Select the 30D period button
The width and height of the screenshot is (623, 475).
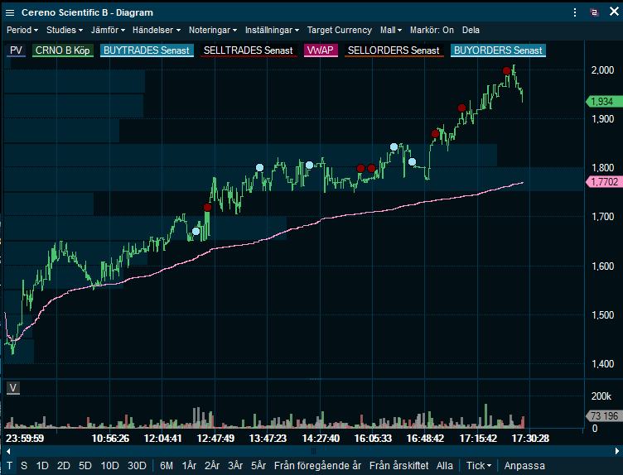point(137,465)
